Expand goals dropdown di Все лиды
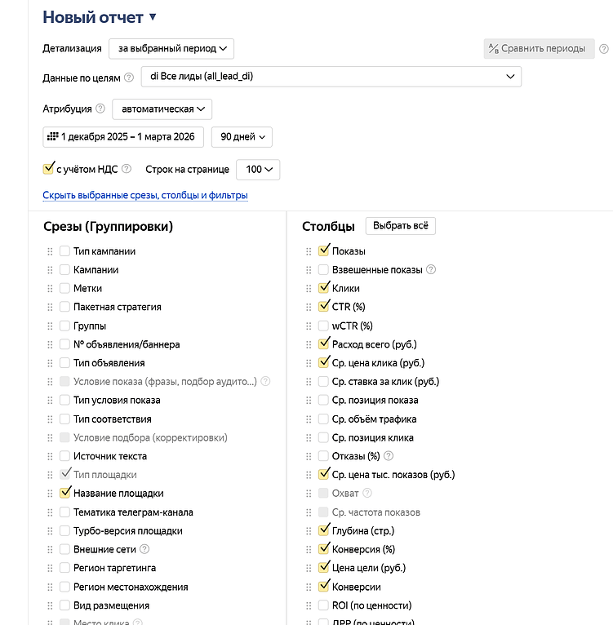 pos(331,77)
